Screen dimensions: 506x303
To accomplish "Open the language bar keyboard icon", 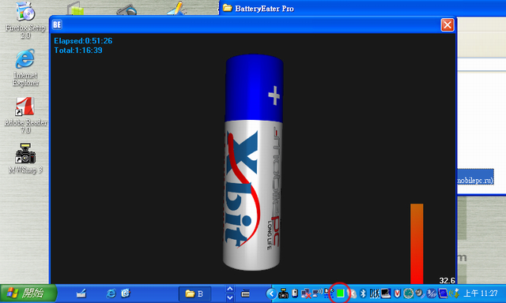I will pos(246,294).
